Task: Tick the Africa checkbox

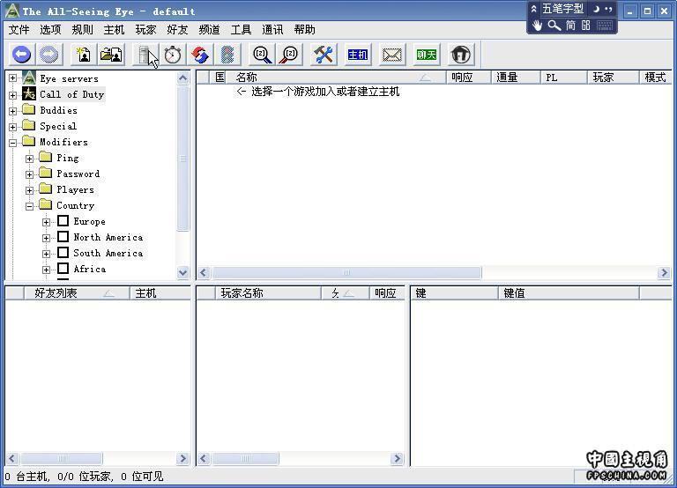Action: point(63,269)
